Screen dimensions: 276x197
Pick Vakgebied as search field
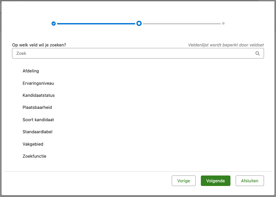click(x=33, y=144)
